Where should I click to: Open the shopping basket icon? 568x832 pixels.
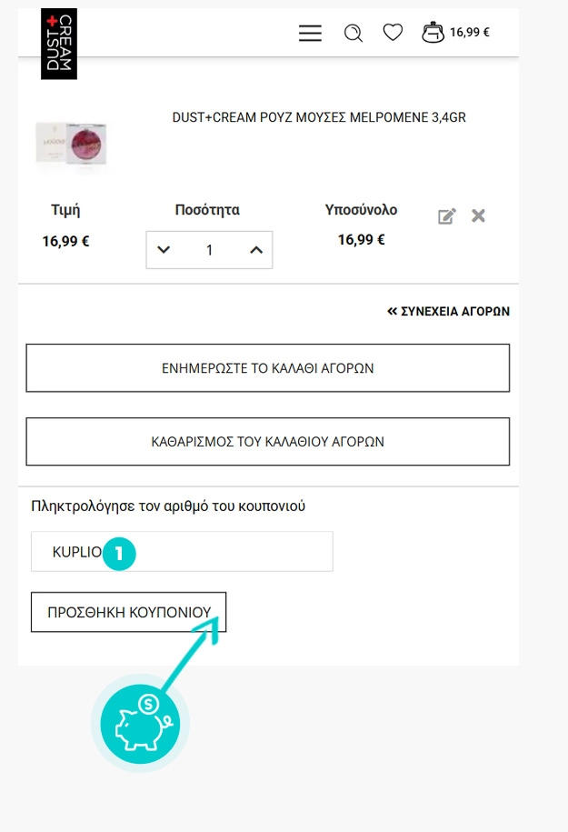433,33
